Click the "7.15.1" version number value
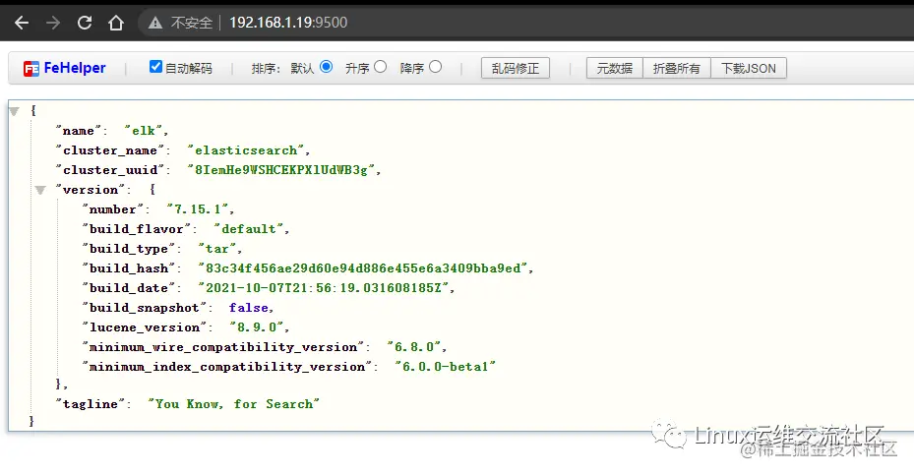The height and width of the screenshot is (475, 914). 198,209
